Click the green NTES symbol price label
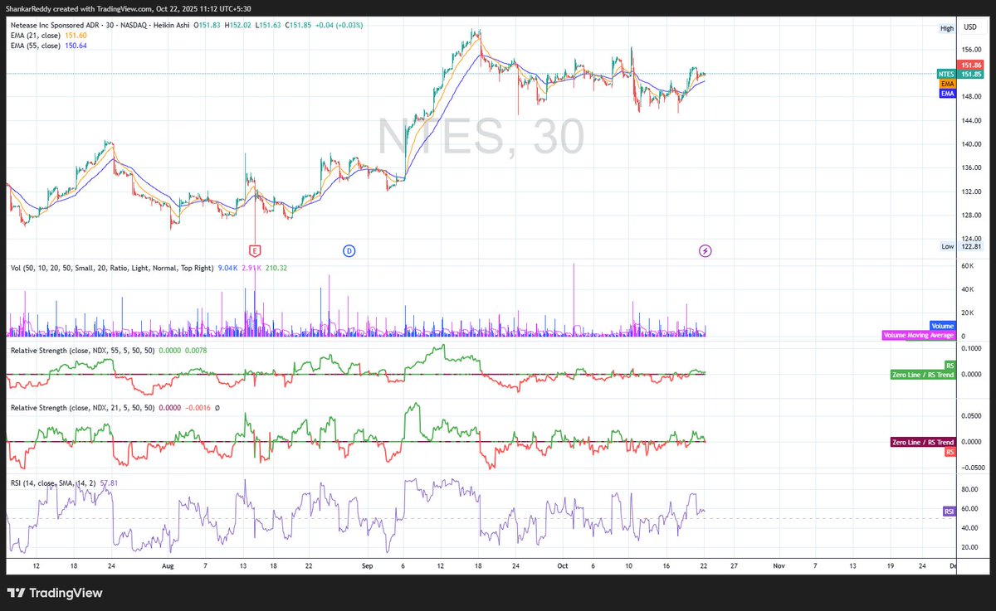 pyautogui.click(x=946, y=74)
